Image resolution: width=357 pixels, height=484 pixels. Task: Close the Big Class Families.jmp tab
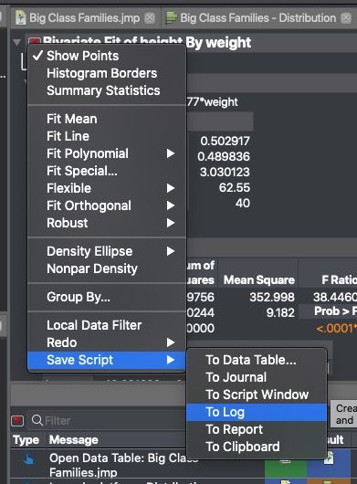coord(150,18)
